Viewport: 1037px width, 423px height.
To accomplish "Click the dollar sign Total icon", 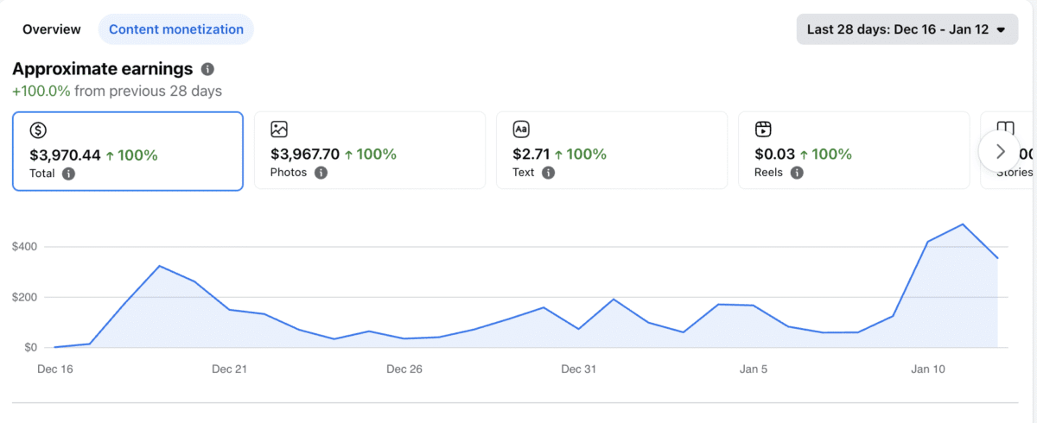I will click(x=38, y=130).
